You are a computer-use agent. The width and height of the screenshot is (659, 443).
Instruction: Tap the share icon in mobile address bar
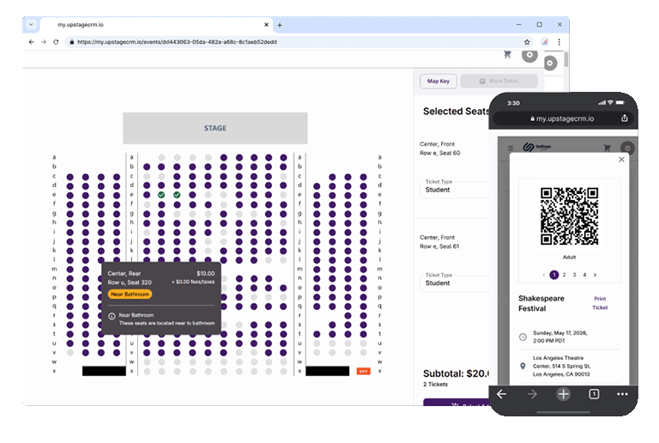[624, 118]
